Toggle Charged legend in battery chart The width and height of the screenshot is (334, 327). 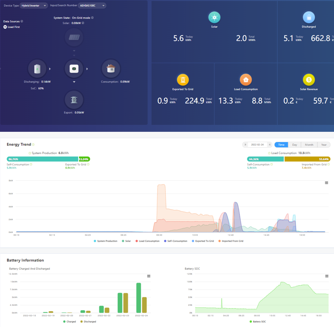(x=69, y=322)
